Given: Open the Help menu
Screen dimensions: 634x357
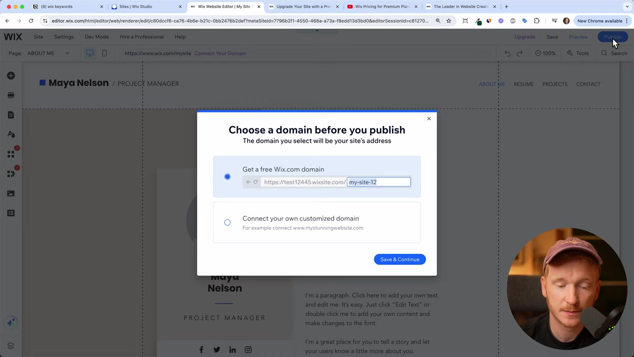Looking at the screenshot, I should tap(180, 37).
